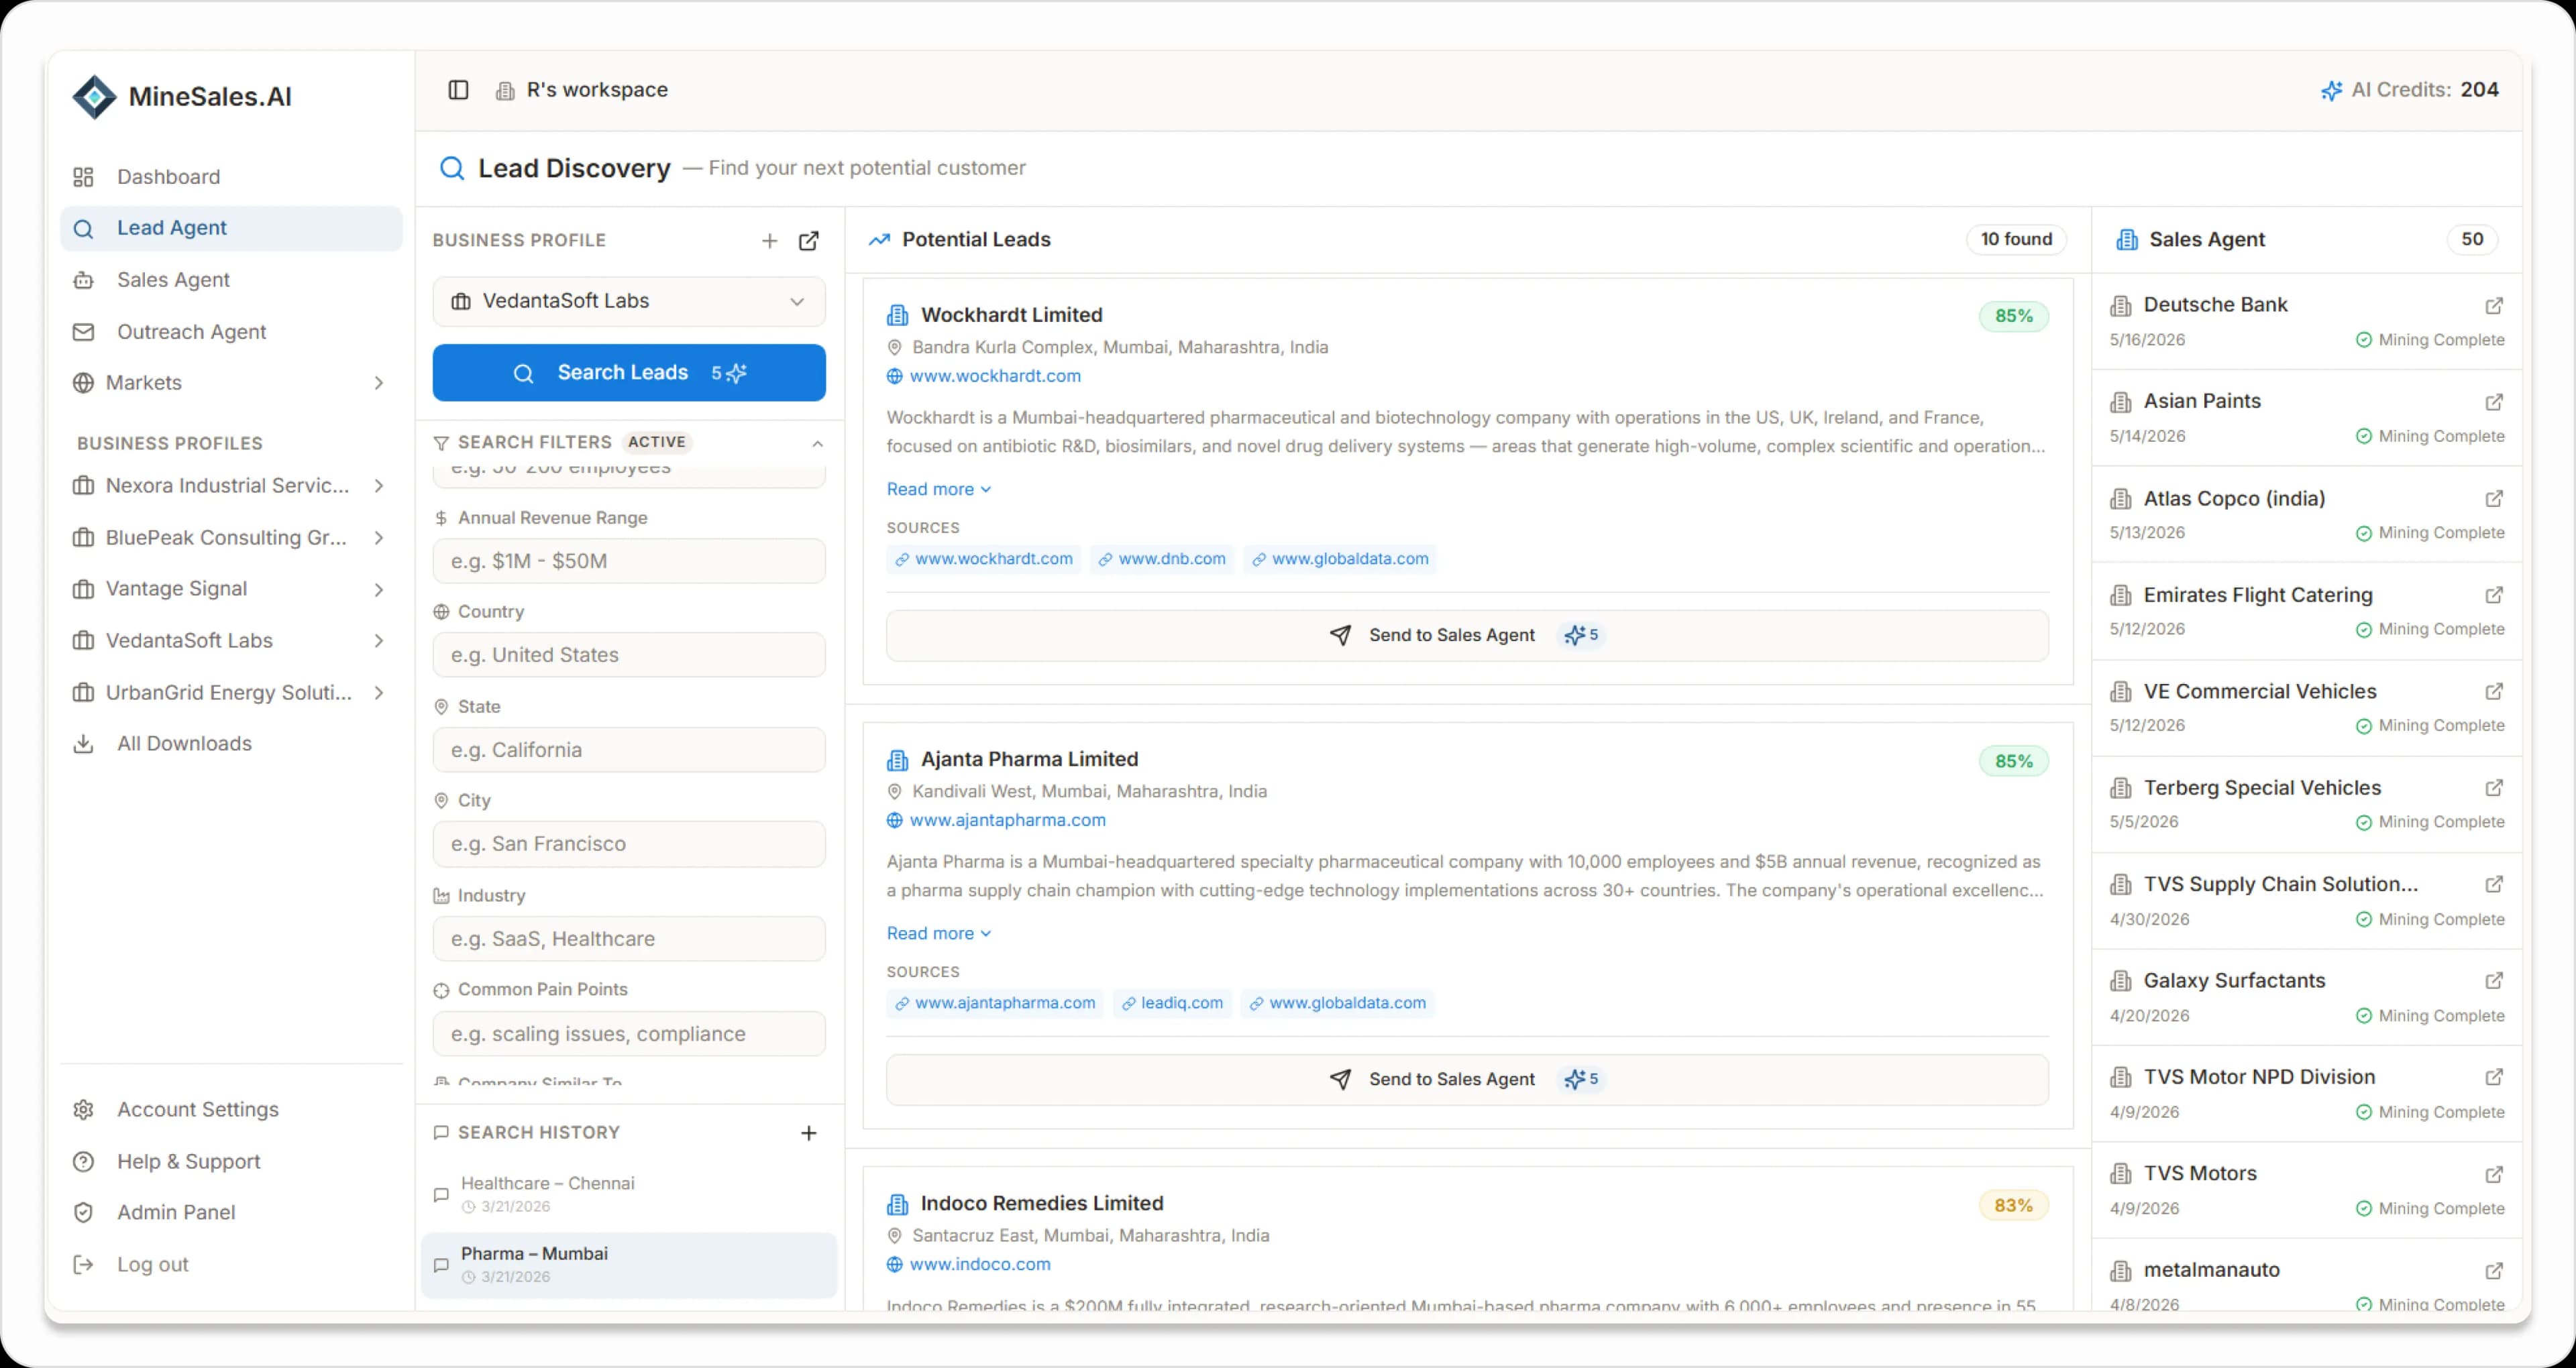2576x1368 pixels.
Task: Expand Read more for Ajanta Pharma
Action: [x=938, y=933]
